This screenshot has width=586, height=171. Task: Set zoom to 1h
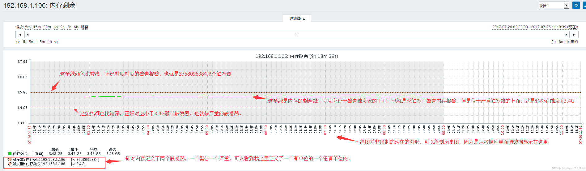[x=56, y=27]
